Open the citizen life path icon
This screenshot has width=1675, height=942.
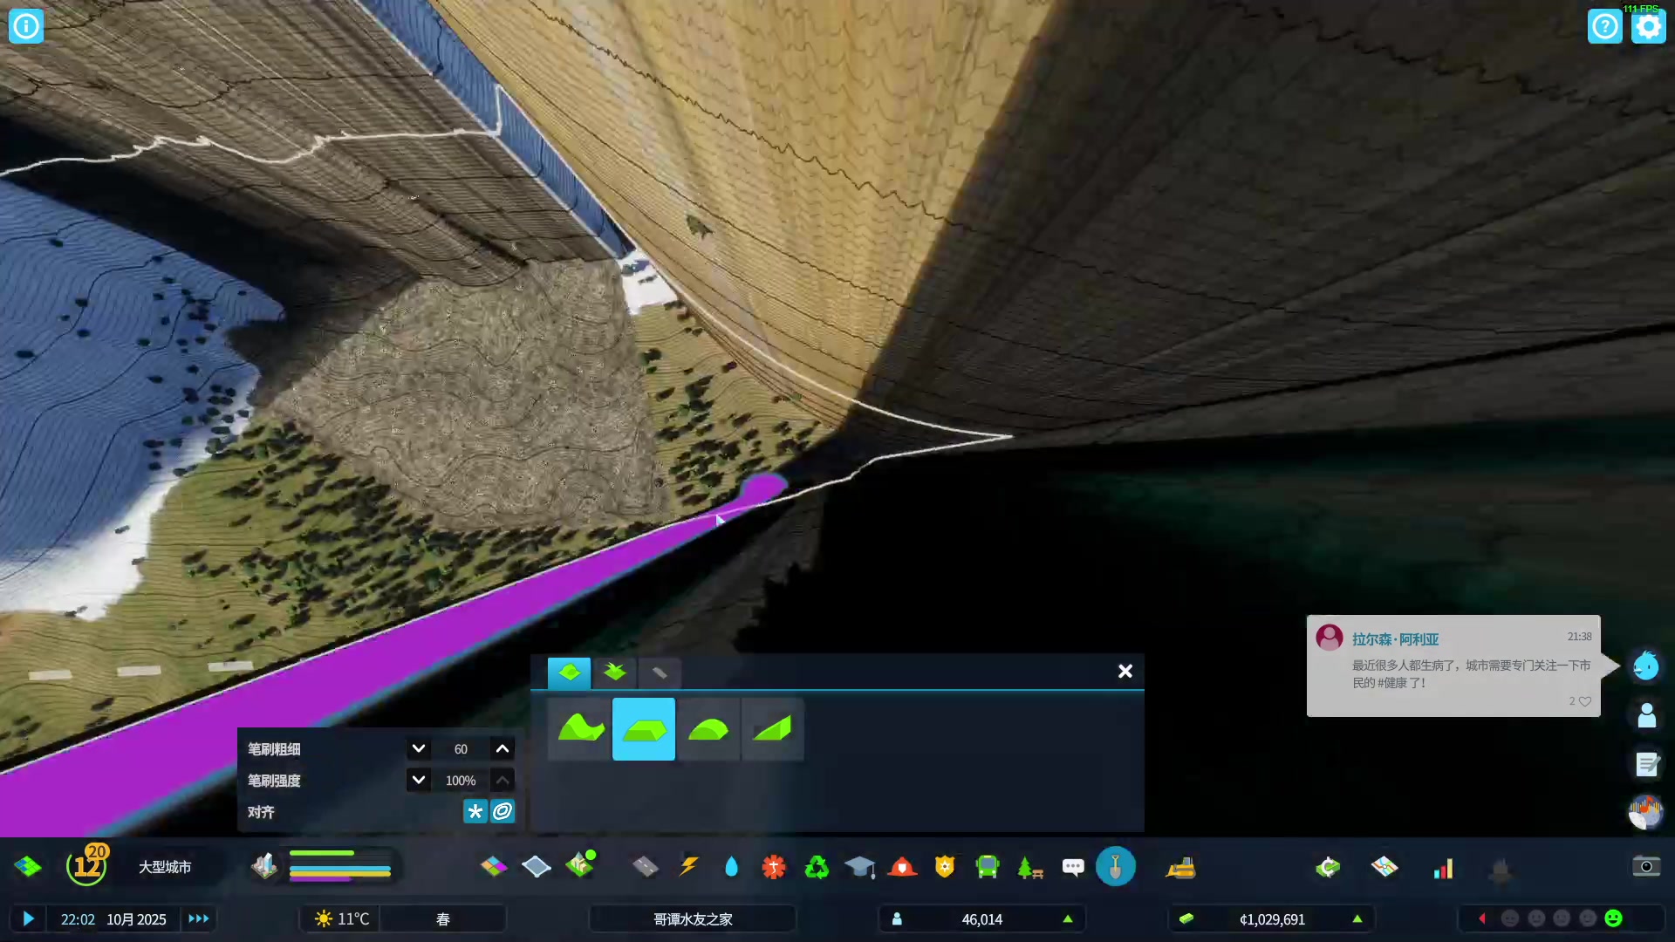point(1646,715)
